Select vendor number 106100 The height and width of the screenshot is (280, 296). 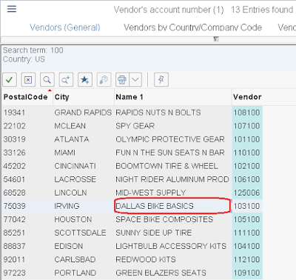click(x=247, y=179)
